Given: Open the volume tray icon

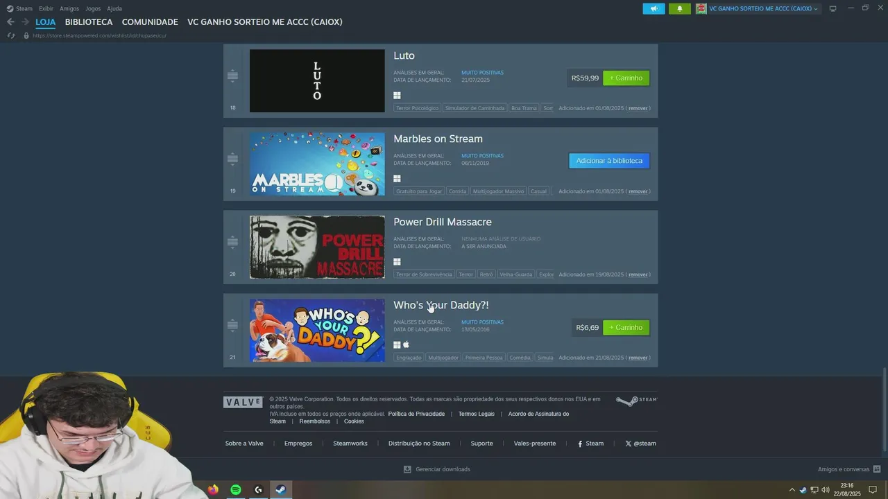Looking at the screenshot, I should (826, 490).
